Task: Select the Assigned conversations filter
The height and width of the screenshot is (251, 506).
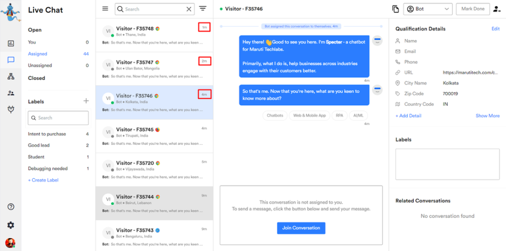Action: pyautogui.click(x=38, y=54)
